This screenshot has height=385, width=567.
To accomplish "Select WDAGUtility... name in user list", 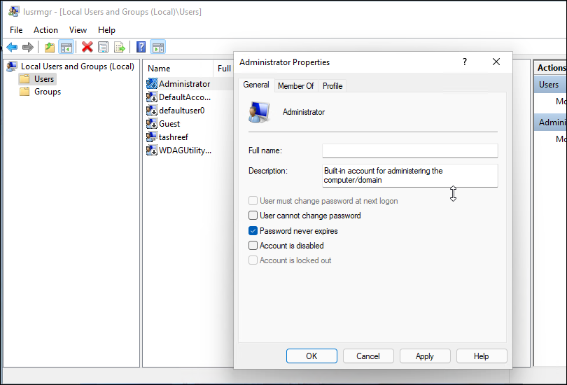I will 185,150.
